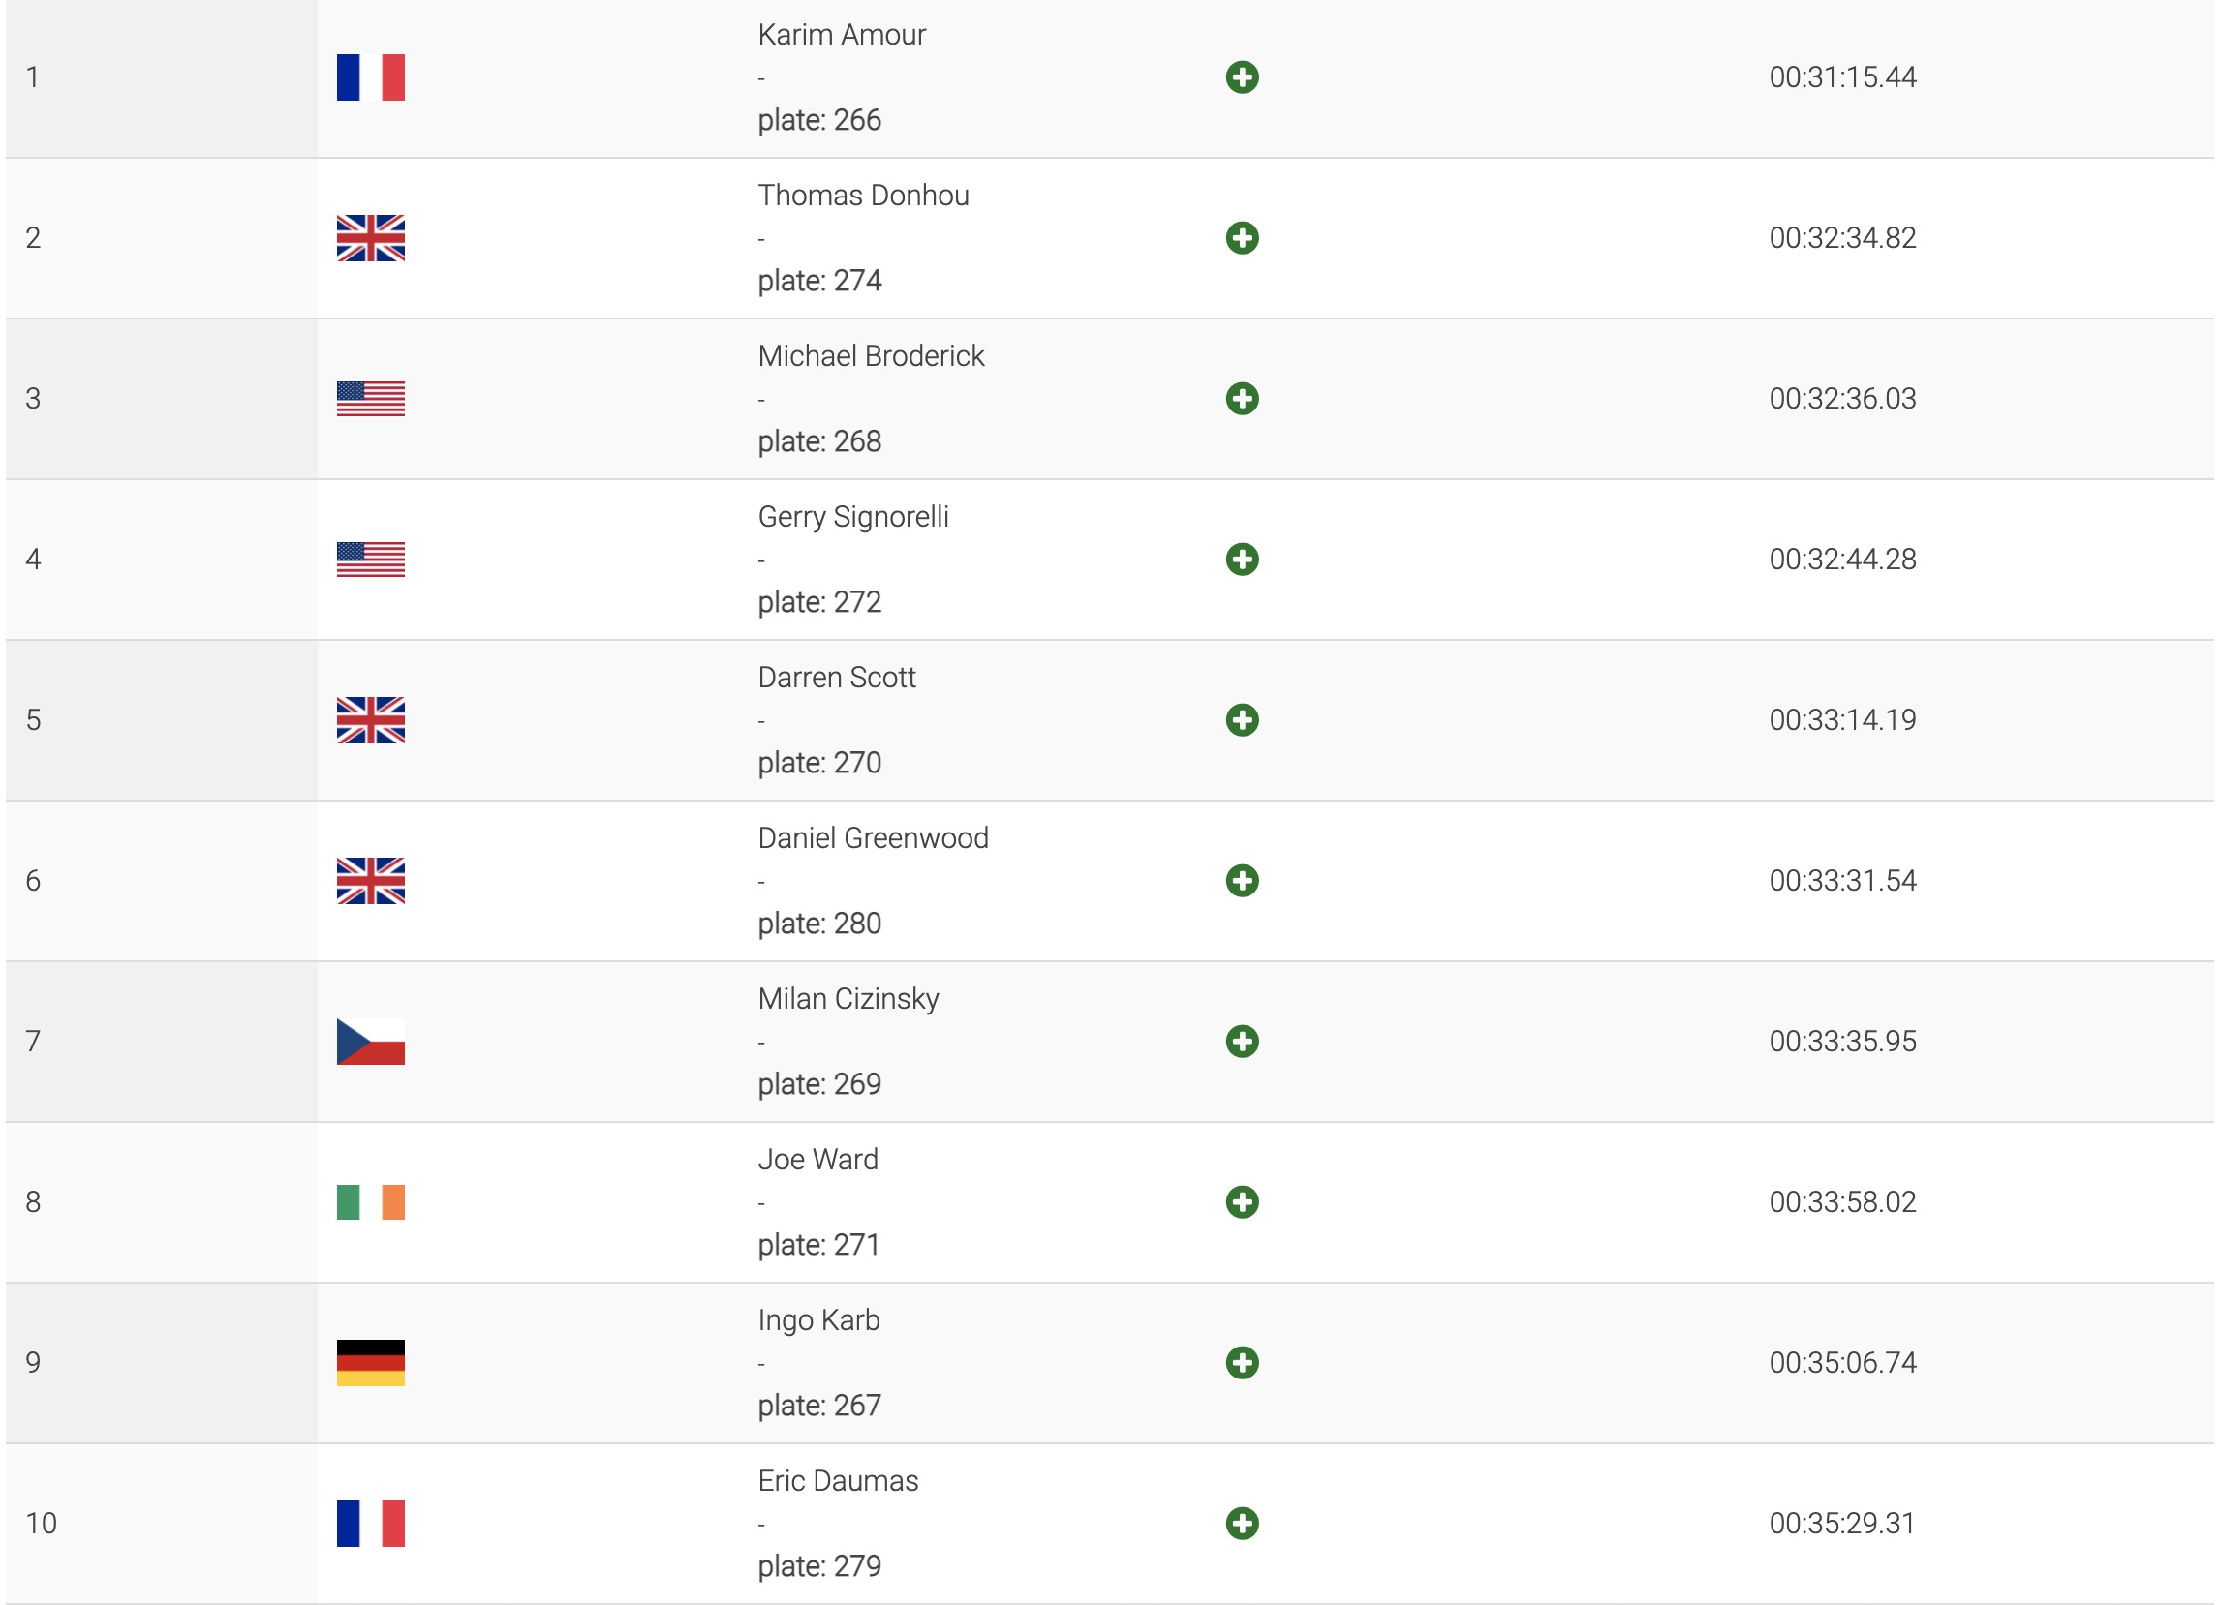Show Milan Cizinsky's stage details plus
2220x1605 pixels.
[1242, 1041]
